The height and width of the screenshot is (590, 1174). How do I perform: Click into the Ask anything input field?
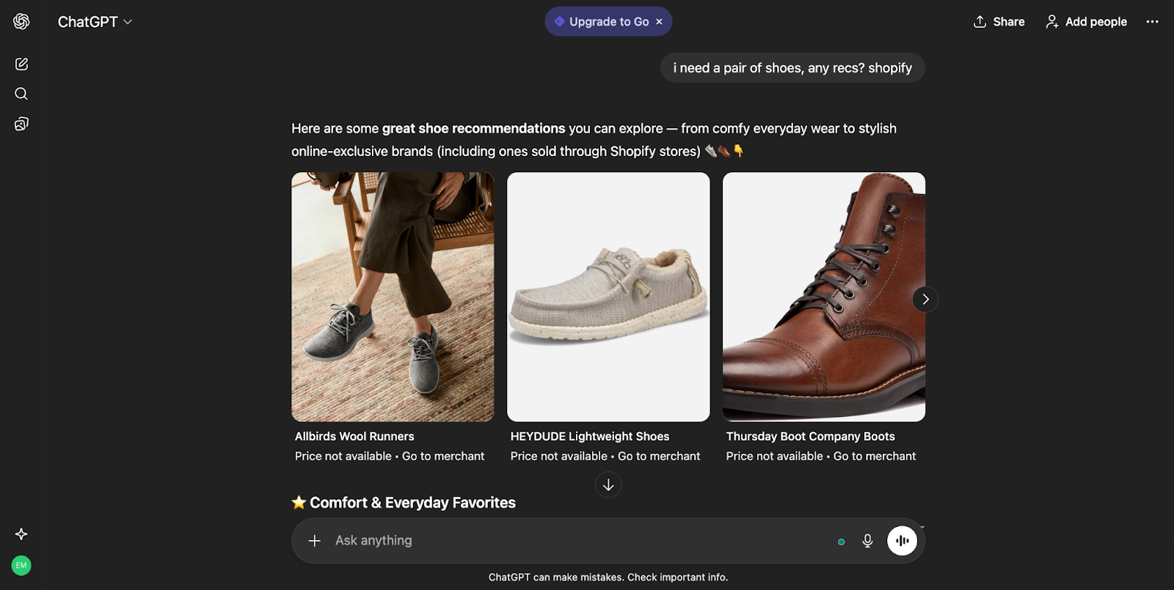(572, 541)
